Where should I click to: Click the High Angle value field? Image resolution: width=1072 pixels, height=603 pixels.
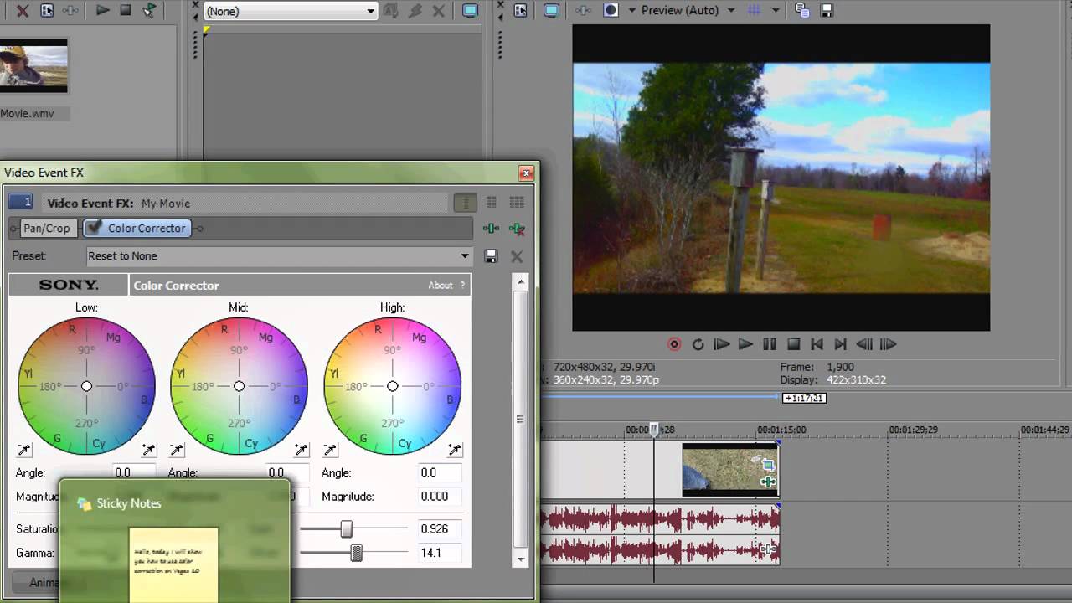click(441, 473)
